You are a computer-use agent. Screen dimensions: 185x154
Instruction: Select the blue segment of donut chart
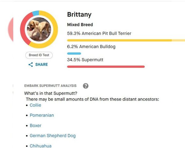point(36,13)
